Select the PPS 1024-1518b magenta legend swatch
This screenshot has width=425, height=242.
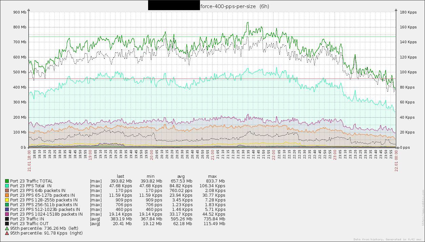(x=7, y=214)
